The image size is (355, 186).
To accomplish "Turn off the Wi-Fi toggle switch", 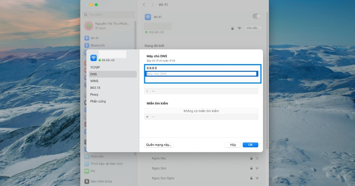I will point(257,16).
